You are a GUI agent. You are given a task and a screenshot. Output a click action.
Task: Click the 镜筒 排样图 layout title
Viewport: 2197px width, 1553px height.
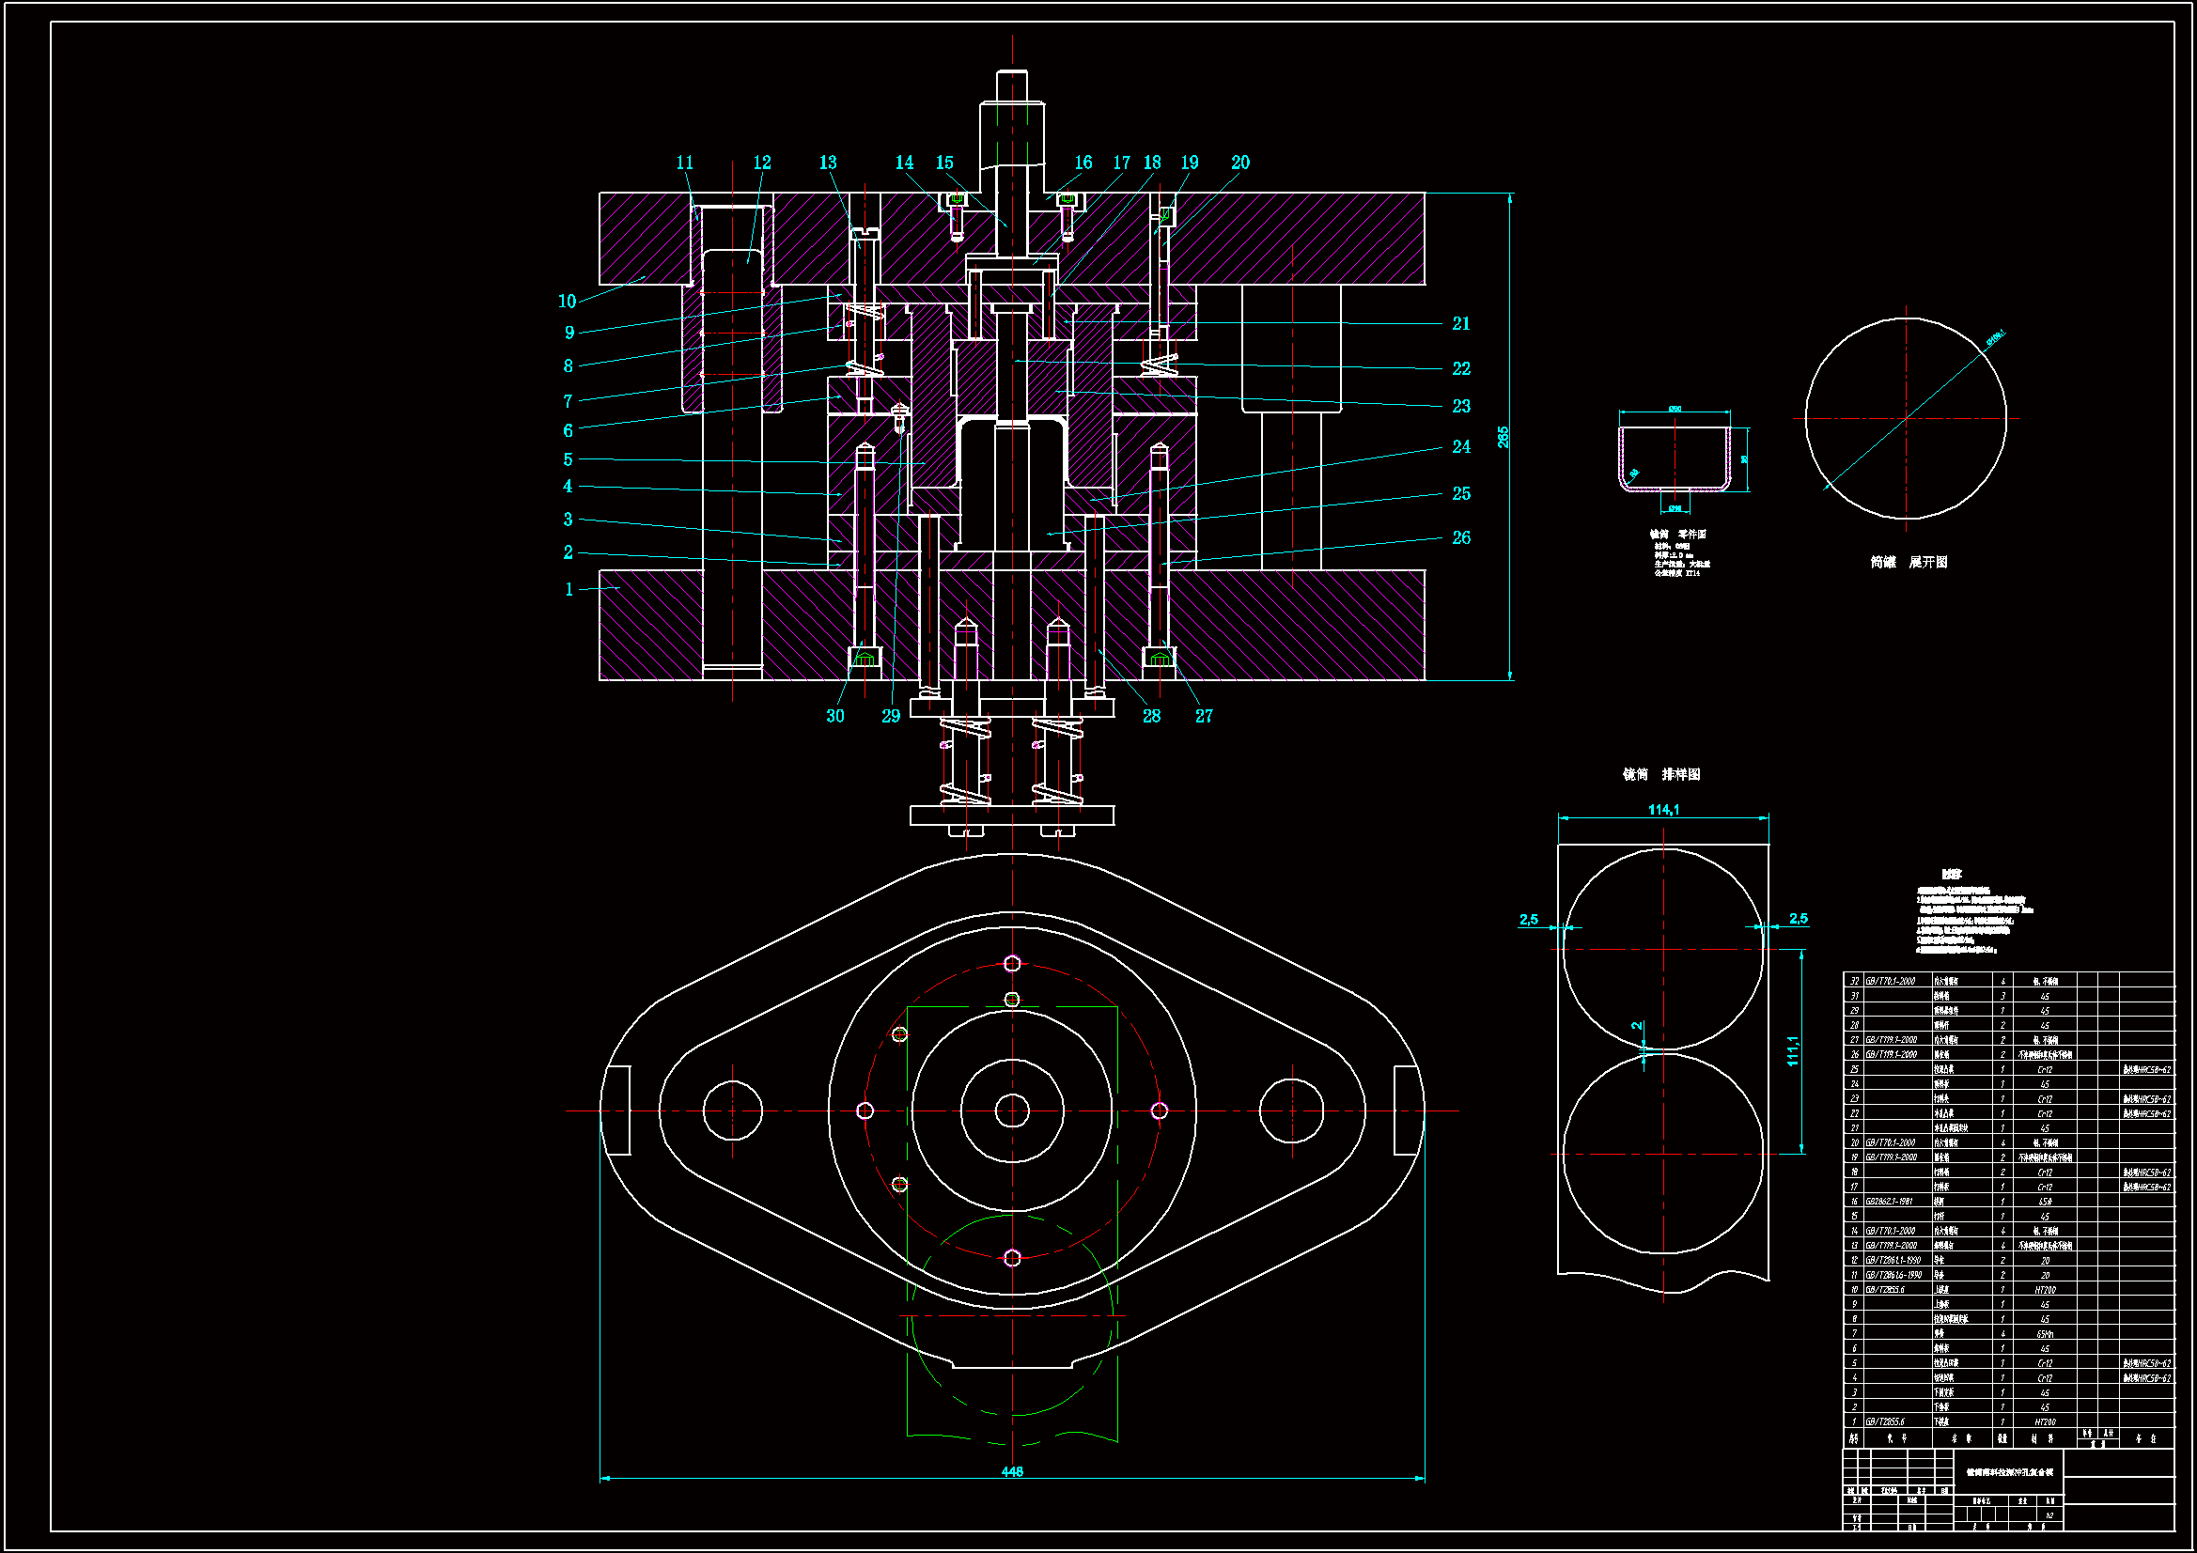pyautogui.click(x=1661, y=774)
